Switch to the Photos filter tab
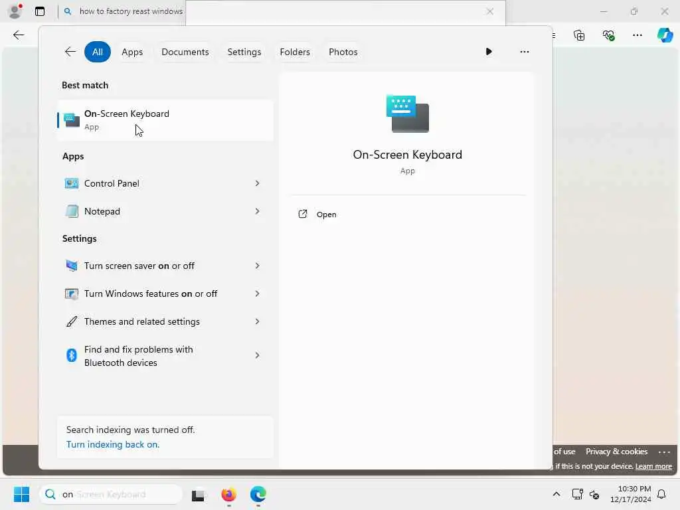The height and width of the screenshot is (510, 680). [x=343, y=52]
